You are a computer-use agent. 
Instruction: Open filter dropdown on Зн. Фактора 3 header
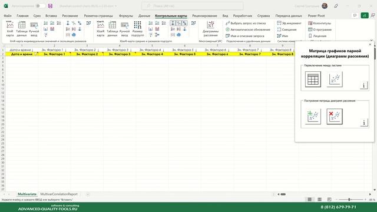(x=131, y=50)
